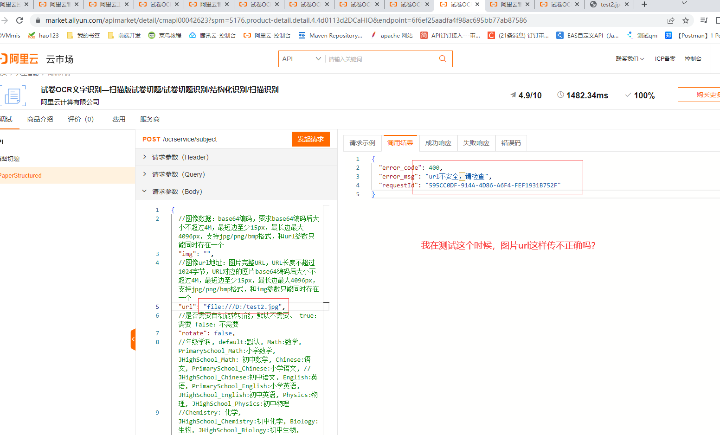Switch to the 调用结果 tab

tap(400, 143)
